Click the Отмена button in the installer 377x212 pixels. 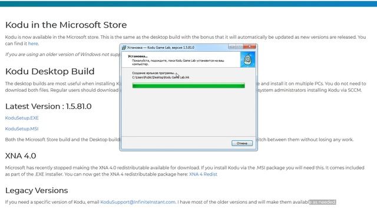click(242, 143)
